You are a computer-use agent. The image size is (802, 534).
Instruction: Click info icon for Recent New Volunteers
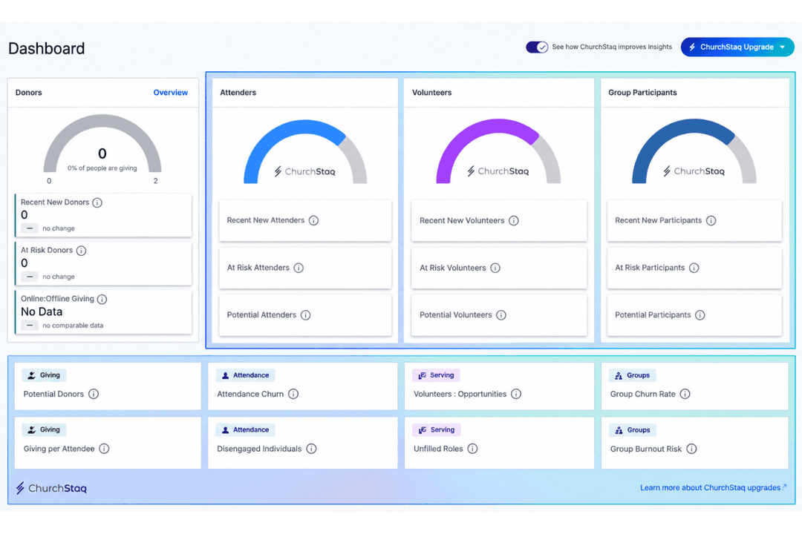[514, 220]
